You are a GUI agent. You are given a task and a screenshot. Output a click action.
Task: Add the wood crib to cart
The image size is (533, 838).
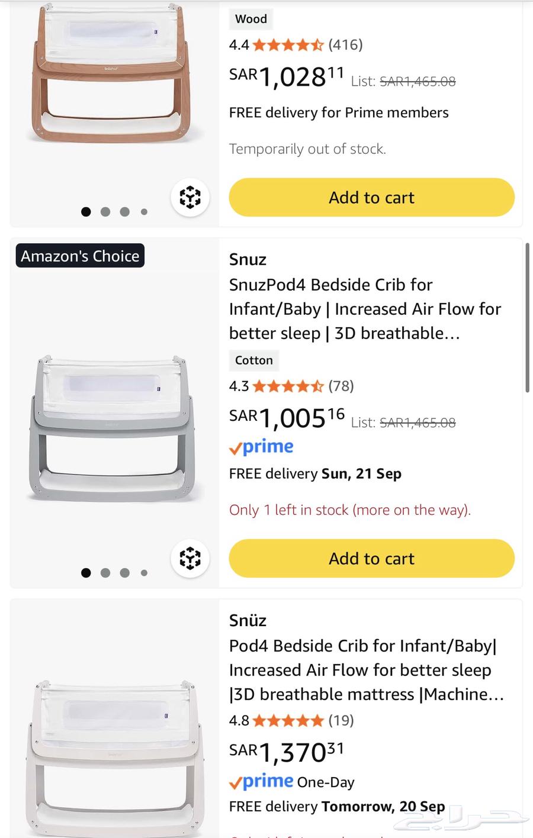(371, 197)
